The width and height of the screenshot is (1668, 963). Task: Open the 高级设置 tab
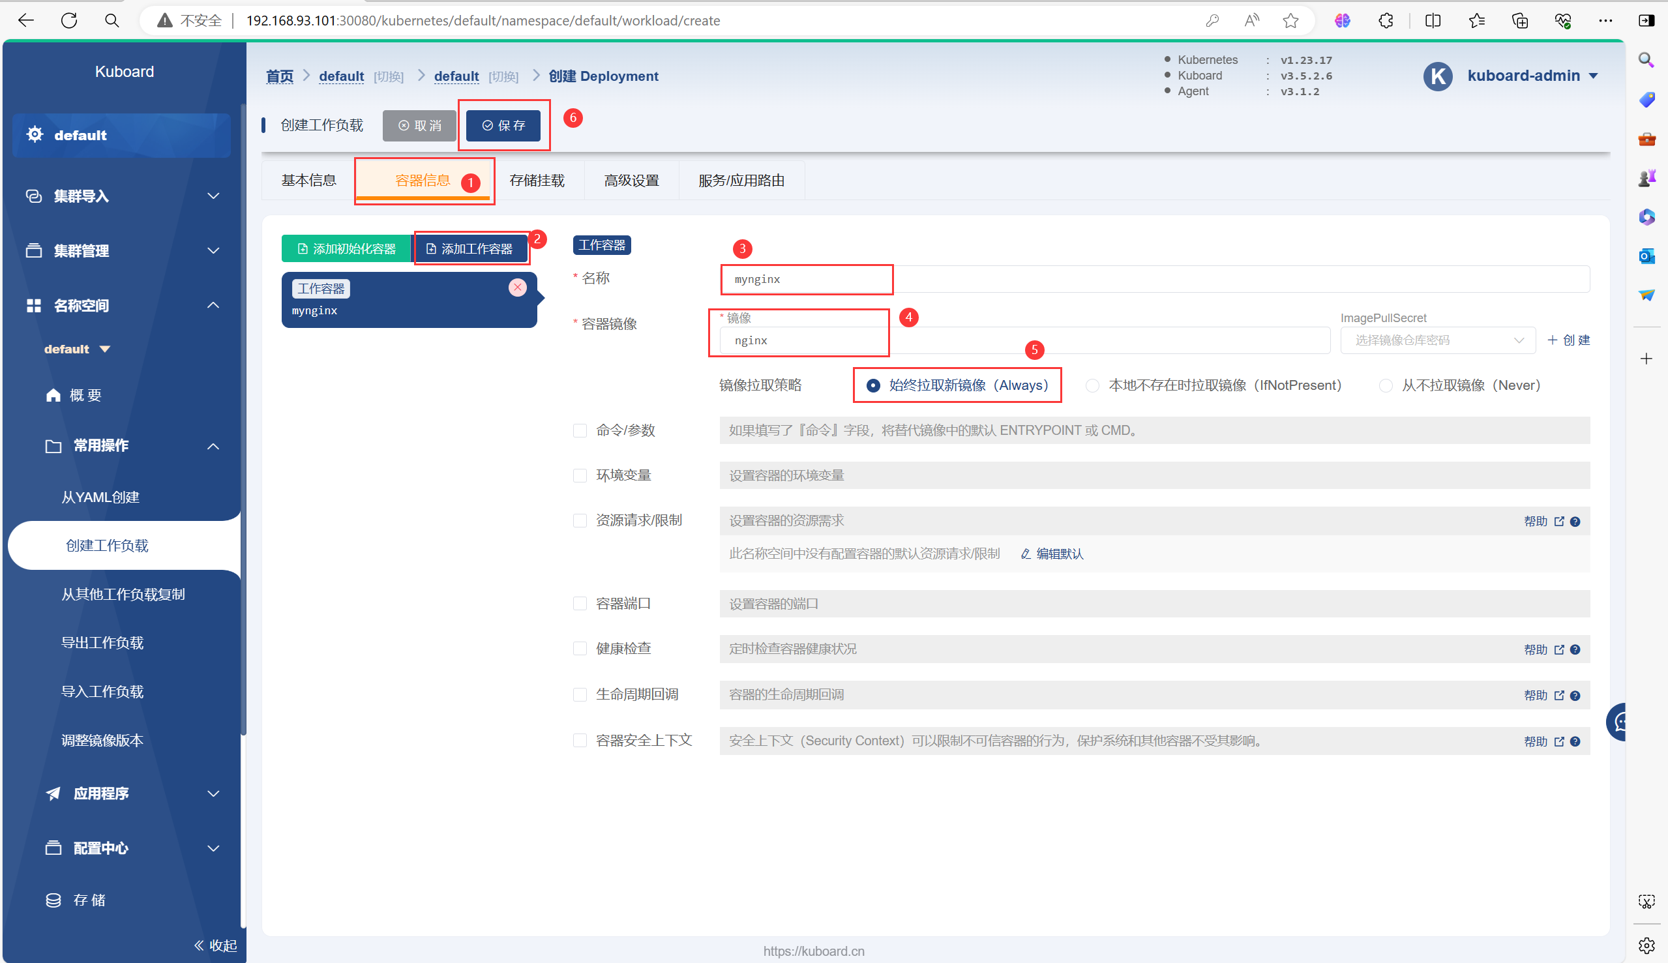[631, 180]
